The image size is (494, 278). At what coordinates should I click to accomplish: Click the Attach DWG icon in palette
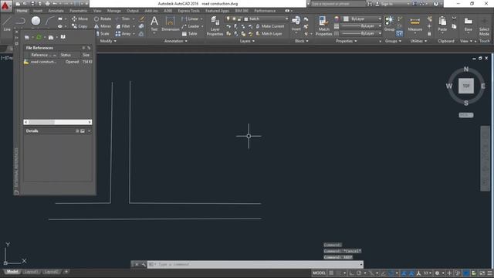tap(27, 37)
